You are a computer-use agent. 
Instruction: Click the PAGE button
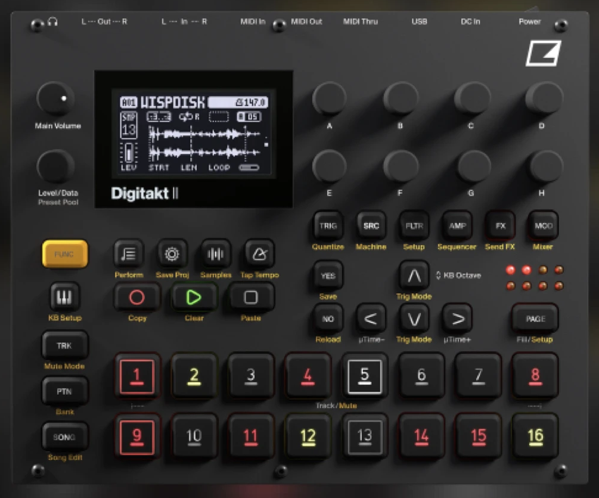click(x=535, y=318)
